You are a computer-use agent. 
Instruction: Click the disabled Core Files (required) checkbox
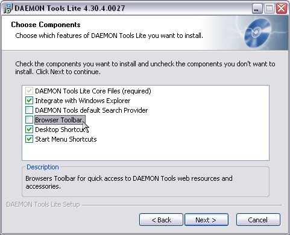29,91
